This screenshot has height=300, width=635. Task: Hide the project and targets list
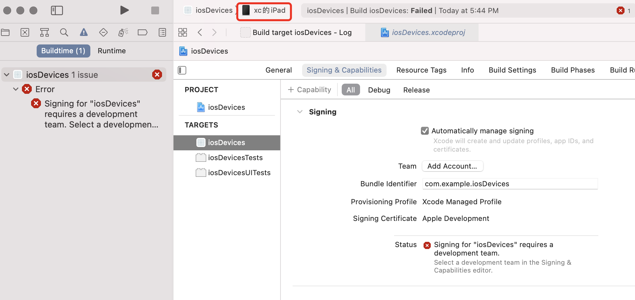(x=182, y=70)
